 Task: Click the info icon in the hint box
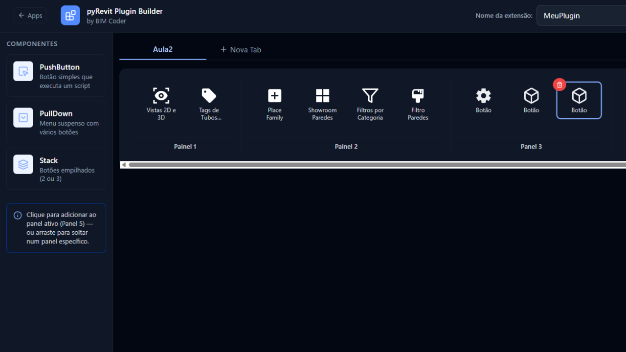pos(18,215)
